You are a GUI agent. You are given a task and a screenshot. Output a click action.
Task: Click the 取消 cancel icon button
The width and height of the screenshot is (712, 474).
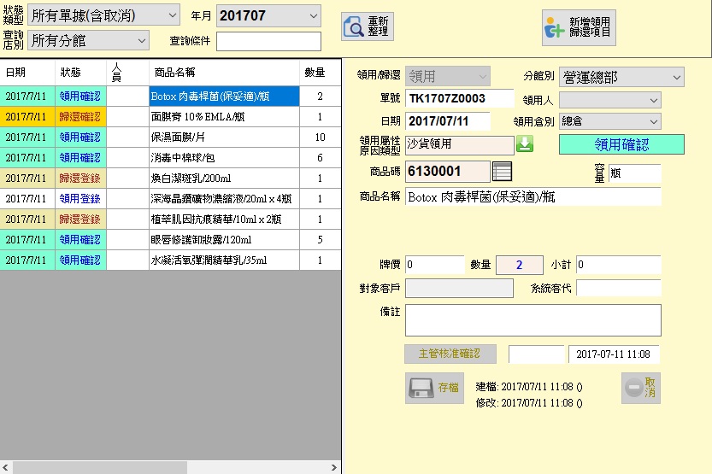coord(640,388)
